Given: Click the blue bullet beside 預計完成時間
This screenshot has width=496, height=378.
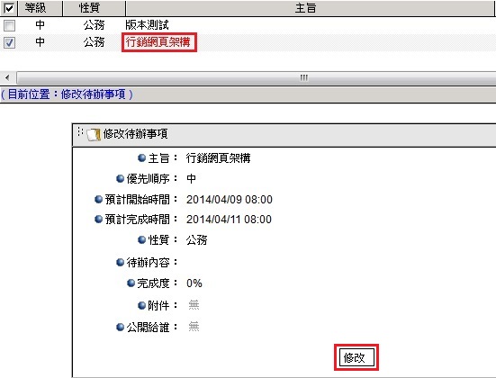Looking at the screenshot, I should 98,219.
